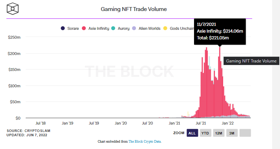Click the teal Aurory legend dot

(113, 28)
